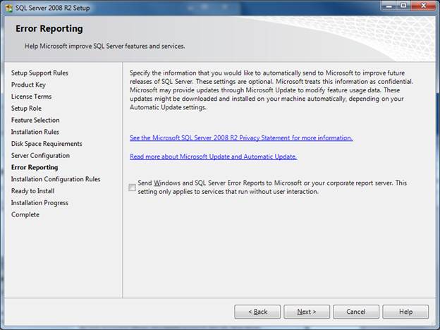This screenshot has width=440, height=330.
Task: Open Help for this setup page
Action: point(405,312)
